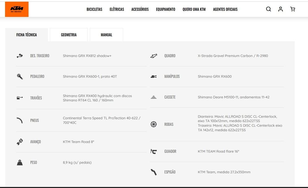
Task: Click the Des. Traseiro label
Action: point(40,56)
